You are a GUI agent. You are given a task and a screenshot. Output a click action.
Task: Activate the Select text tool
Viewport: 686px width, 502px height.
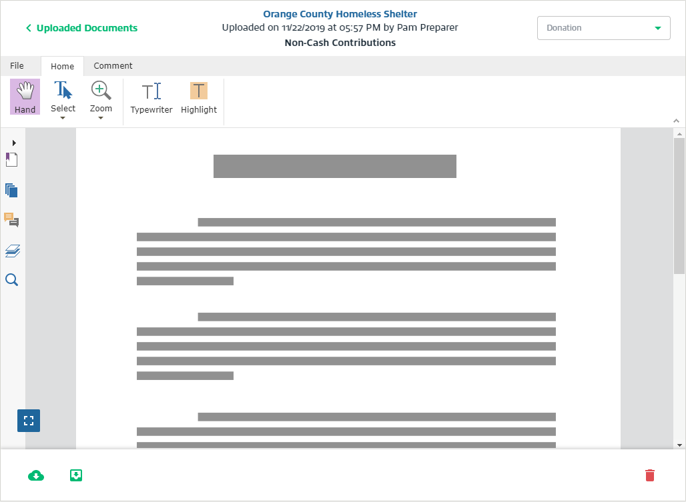coord(63,97)
